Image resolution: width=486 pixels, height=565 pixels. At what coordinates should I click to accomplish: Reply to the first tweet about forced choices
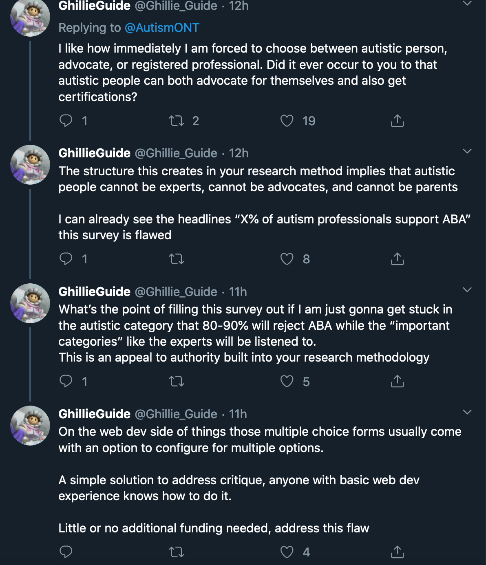point(66,120)
